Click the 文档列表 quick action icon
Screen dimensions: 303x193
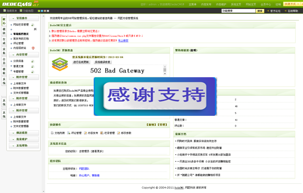point(52,133)
